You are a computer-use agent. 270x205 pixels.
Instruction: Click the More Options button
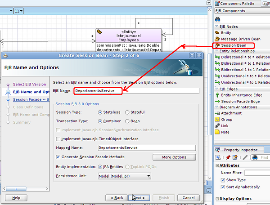tap(174, 157)
